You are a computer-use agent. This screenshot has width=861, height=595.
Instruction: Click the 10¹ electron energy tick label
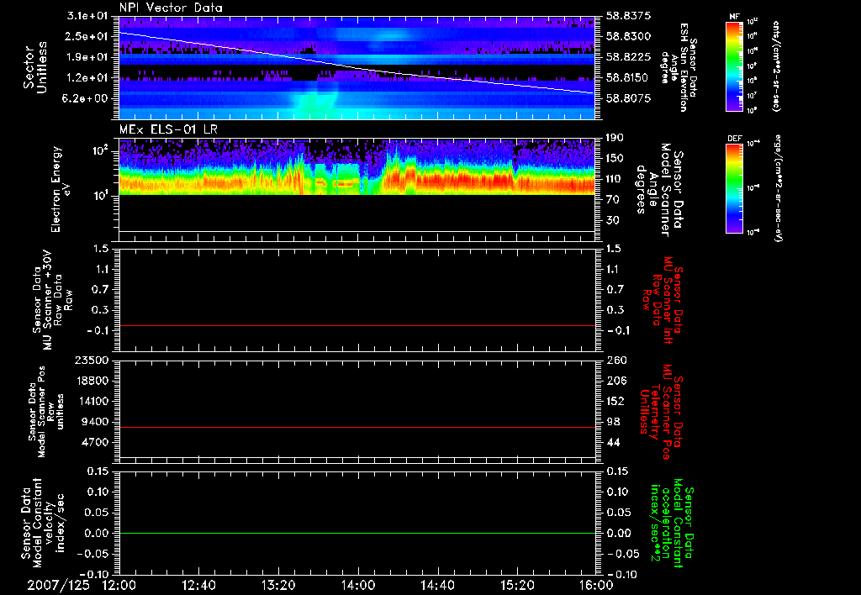(101, 196)
